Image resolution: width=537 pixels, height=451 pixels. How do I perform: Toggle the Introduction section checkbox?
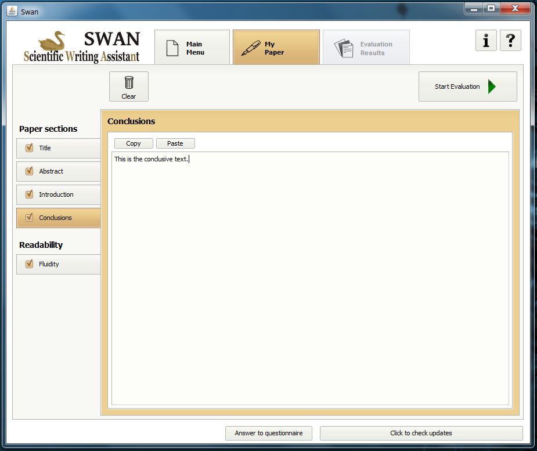pos(30,194)
